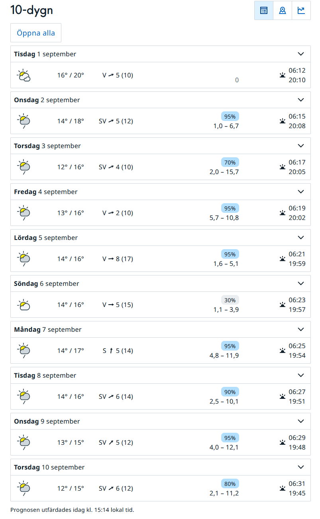Click the Fredag 4 september header
The height and width of the screenshot is (519, 320).
pyautogui.click(x=161, y=192)
